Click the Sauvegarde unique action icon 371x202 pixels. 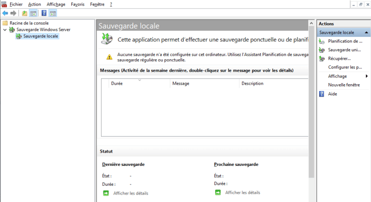322,50
